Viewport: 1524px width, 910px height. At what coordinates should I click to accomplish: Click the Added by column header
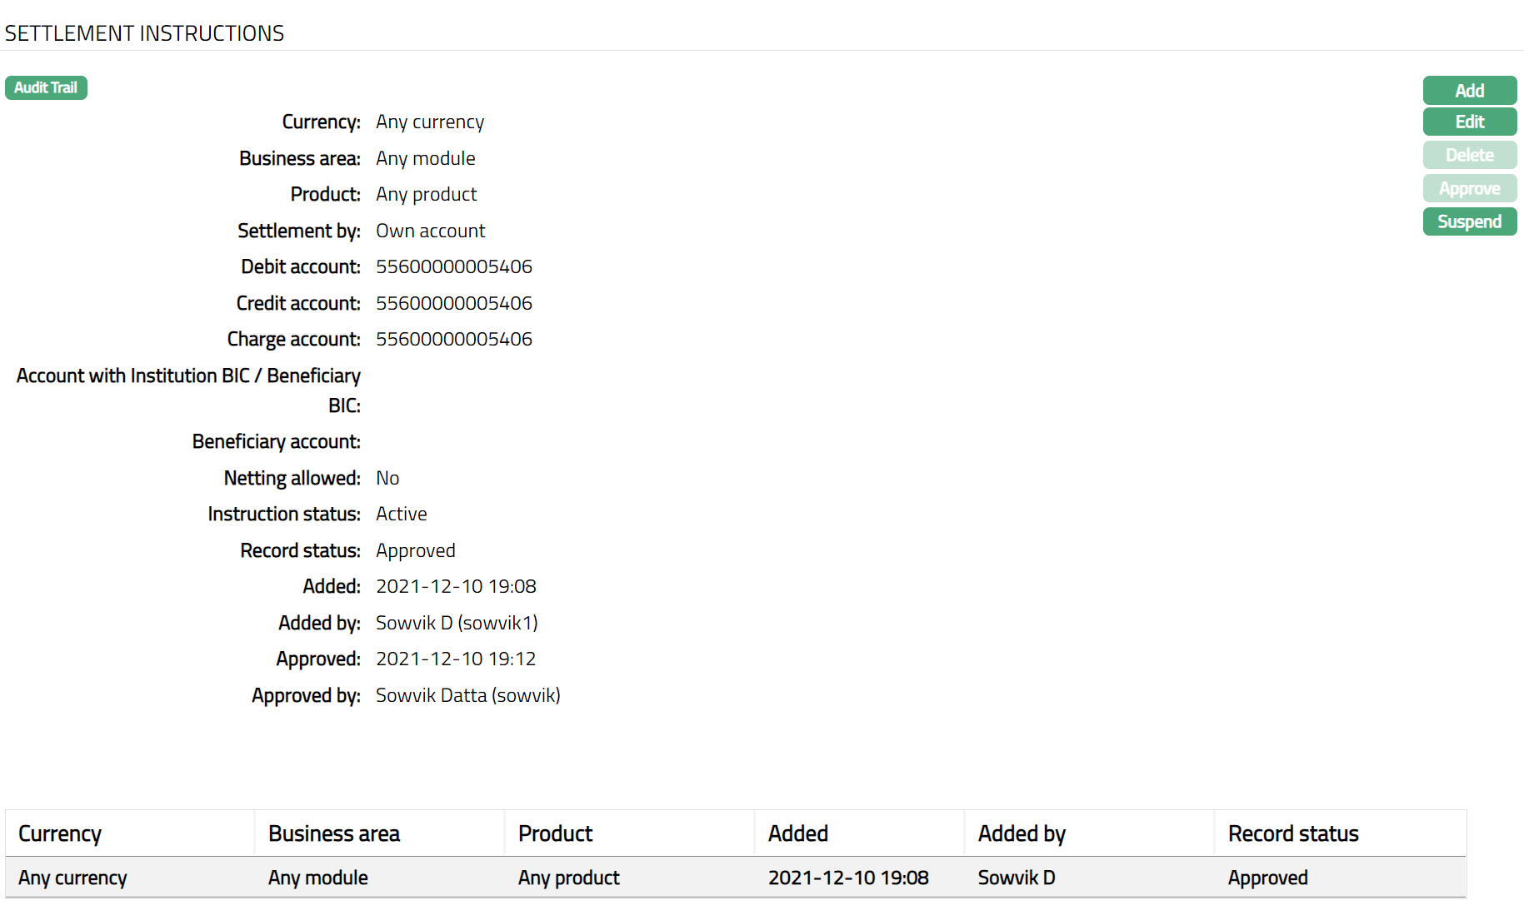click(1022, 833)
